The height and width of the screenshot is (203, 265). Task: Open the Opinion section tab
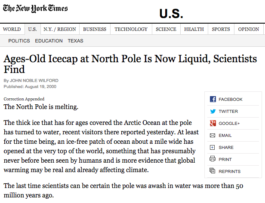point(249,29)
